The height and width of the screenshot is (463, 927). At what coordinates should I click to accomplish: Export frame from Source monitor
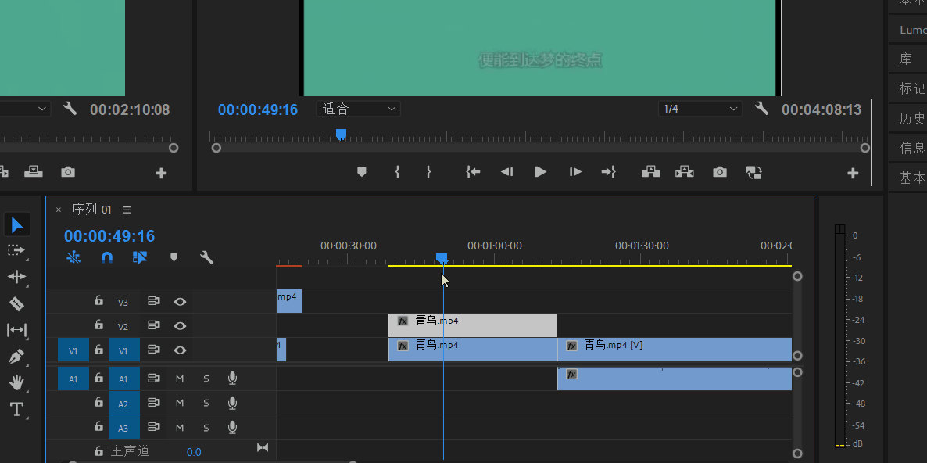point(68,172)
